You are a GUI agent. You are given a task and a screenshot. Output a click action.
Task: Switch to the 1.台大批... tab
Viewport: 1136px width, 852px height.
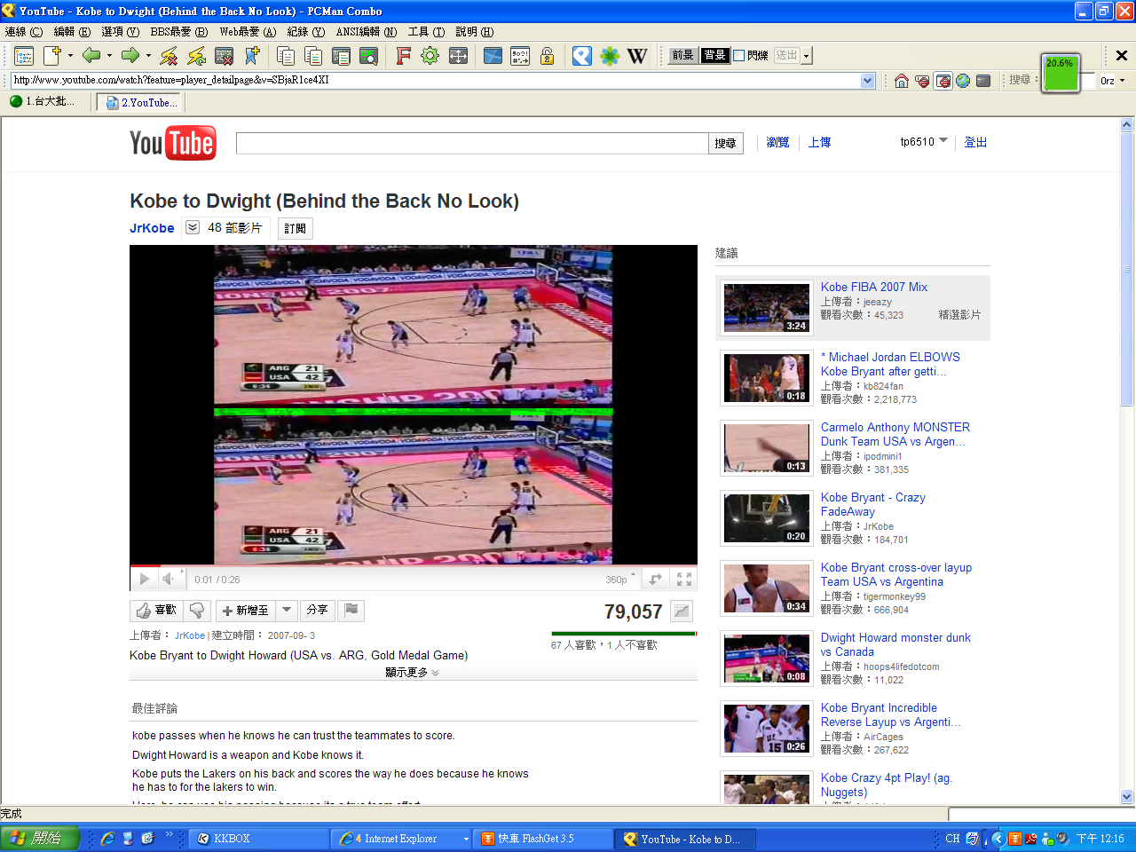click(42, 102)
